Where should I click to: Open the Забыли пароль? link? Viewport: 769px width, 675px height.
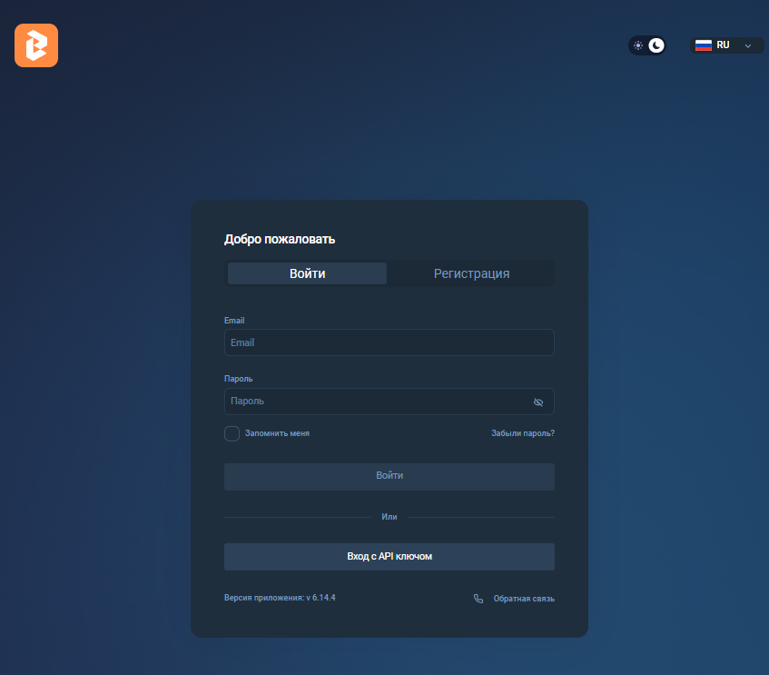pyautogui.click(x=523, y=433)
